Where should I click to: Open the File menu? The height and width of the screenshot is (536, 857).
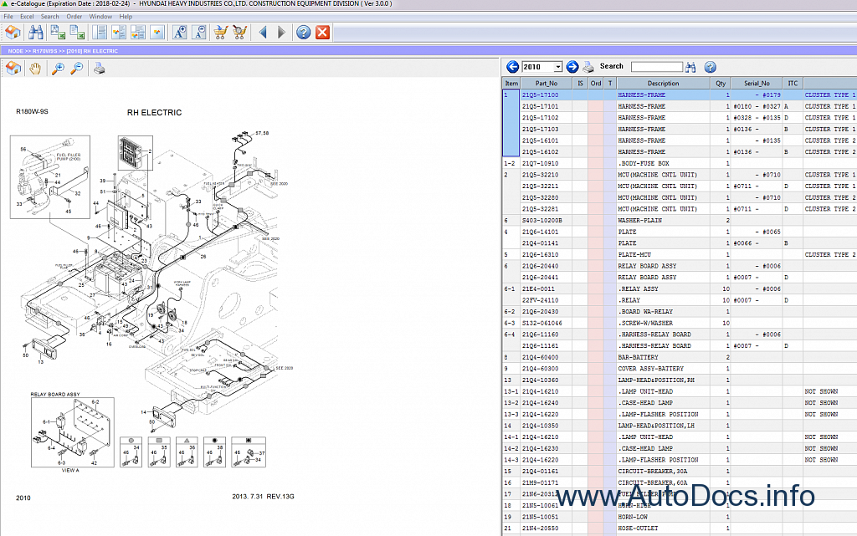(x=8, y=17)
